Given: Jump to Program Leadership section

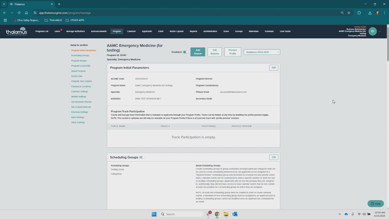Looking at the screenshot, I should coord(81,66).
